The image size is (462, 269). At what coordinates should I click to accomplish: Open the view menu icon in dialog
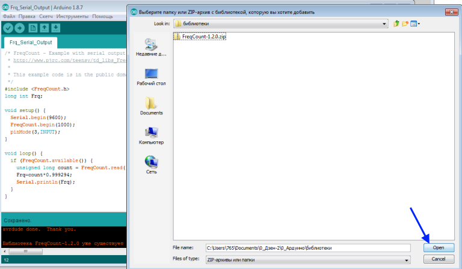(415, 23)
